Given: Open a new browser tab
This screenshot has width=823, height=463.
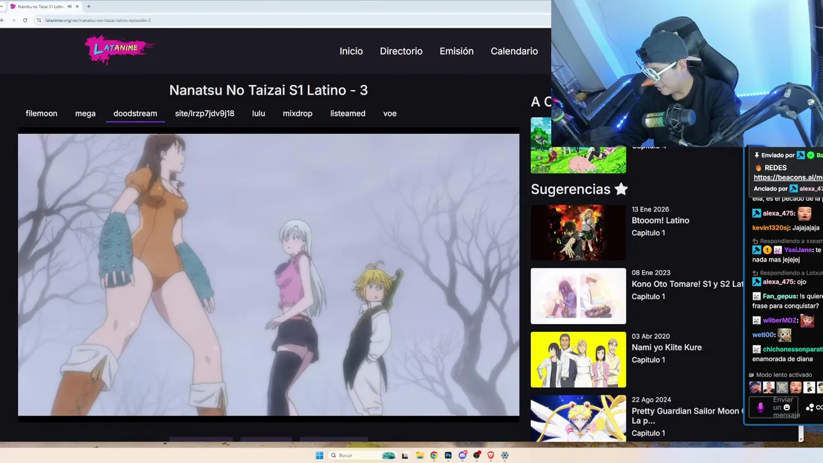Looking at the screenshot, I should (89, 6).
